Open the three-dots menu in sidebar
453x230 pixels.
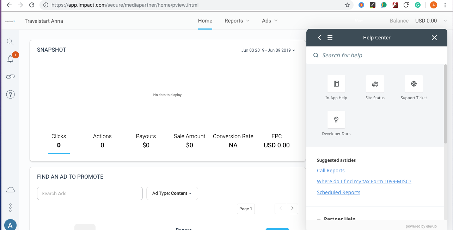[11, 208]
